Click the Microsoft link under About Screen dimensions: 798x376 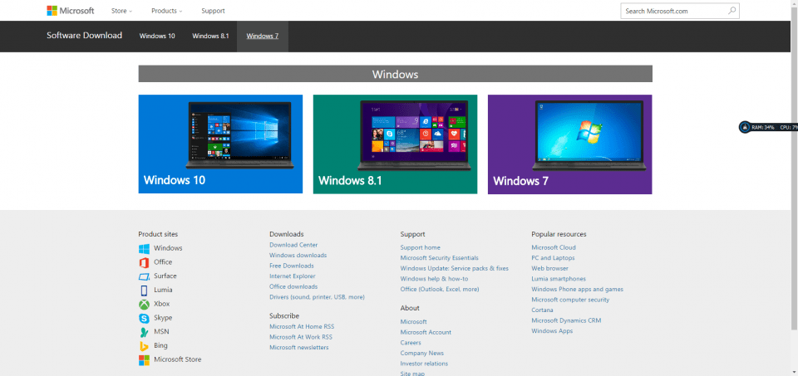[413, 322]
